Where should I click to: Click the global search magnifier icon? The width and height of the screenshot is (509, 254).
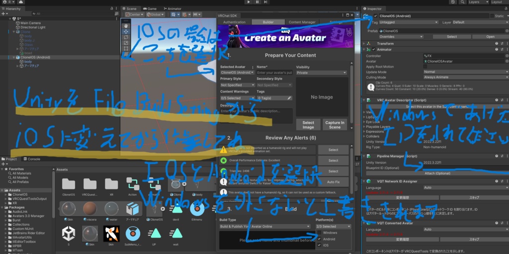pyautogui.click(x=462, y=2)
